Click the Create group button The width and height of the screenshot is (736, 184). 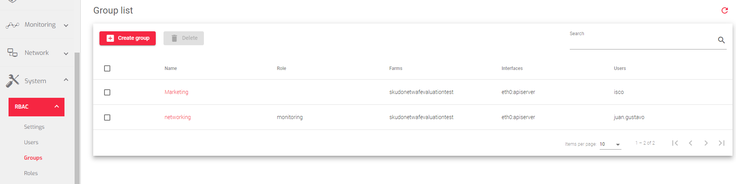pos(127,38)
